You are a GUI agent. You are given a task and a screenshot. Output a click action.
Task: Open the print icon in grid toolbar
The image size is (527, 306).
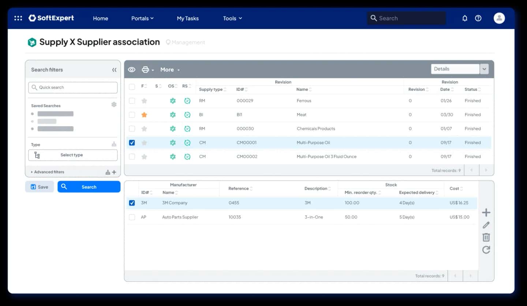point(146,70)
